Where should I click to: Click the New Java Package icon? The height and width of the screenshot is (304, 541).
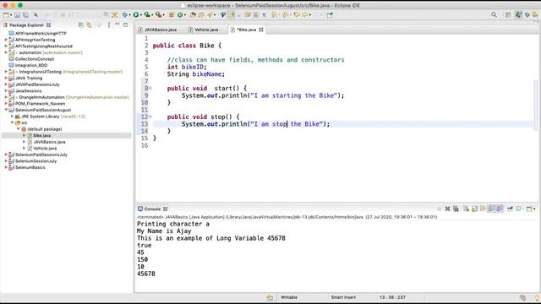171,15
